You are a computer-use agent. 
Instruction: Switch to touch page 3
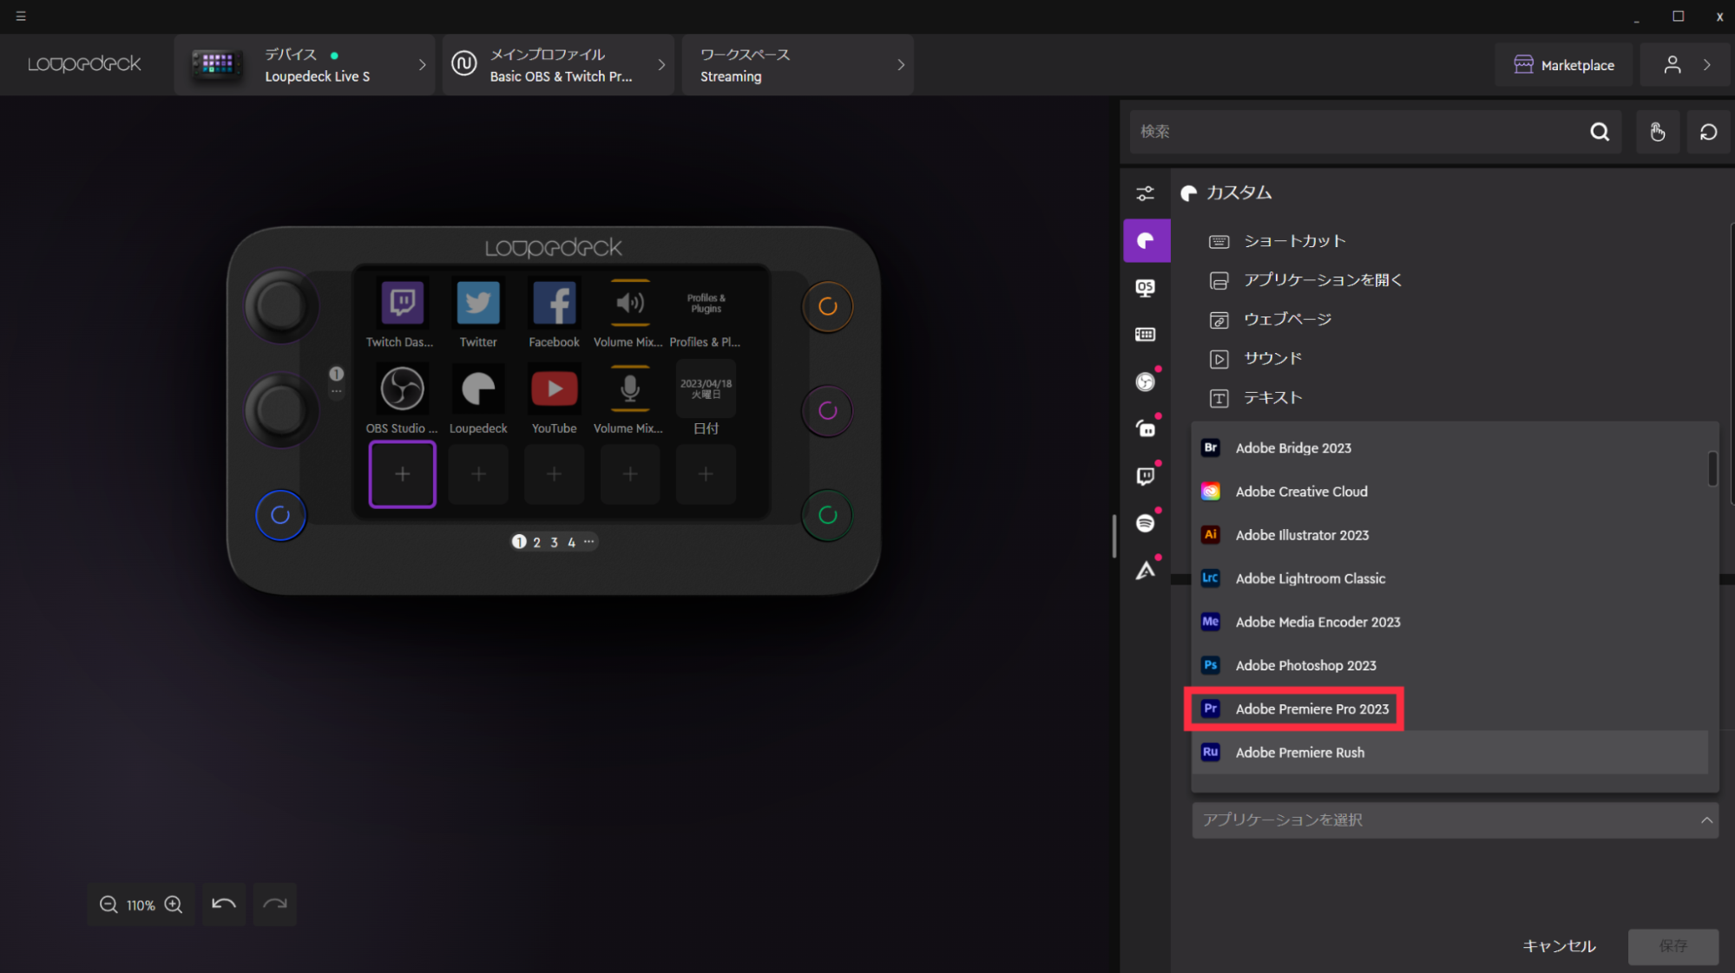554,542
